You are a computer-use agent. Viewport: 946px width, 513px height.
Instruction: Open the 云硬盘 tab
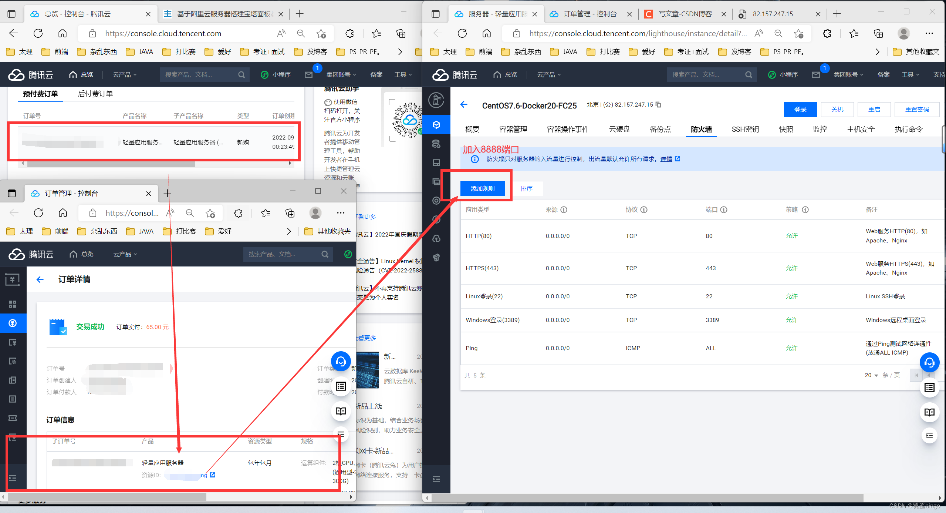click(619, 129)
